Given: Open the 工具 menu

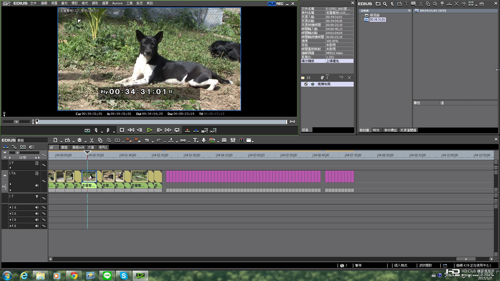Looking at the screenshot, I should pyautogui.click(x=129, y=3).
